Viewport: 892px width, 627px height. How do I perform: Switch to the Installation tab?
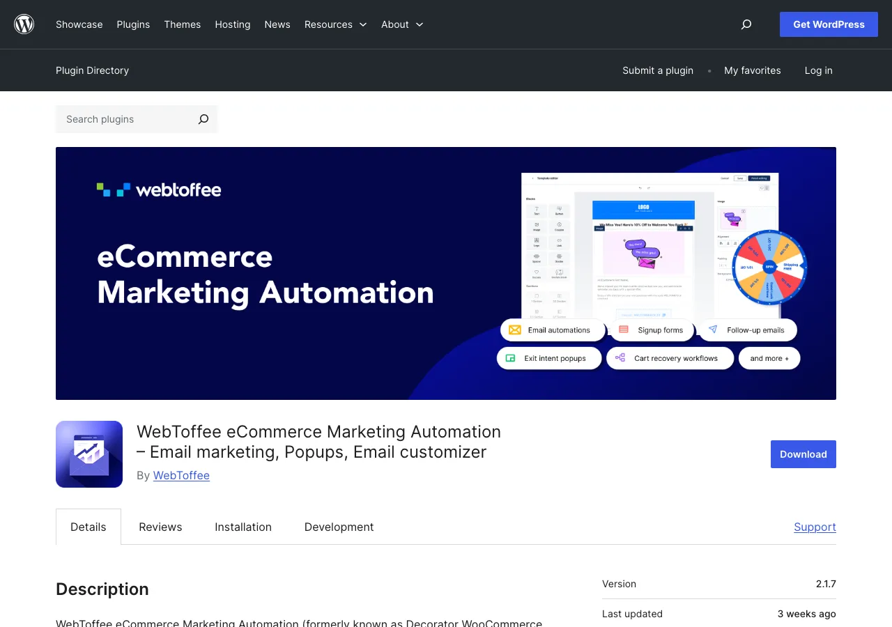(x=243, y=527)
